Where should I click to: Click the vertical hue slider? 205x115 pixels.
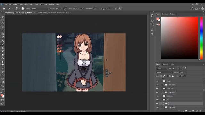click(201, 38)
